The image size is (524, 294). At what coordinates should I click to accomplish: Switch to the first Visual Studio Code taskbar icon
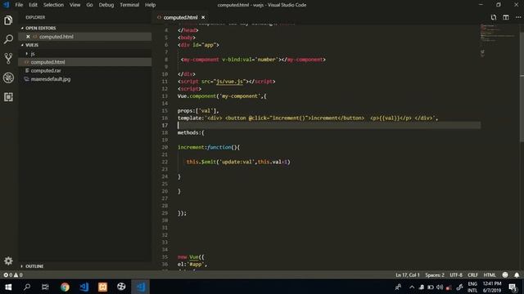(x=84, y=287)
